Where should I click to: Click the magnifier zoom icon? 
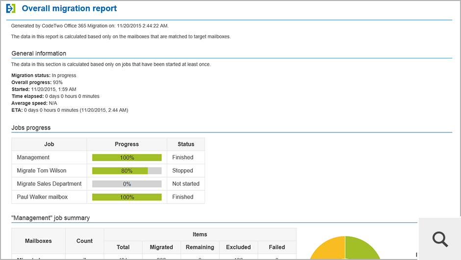point(440,239)
